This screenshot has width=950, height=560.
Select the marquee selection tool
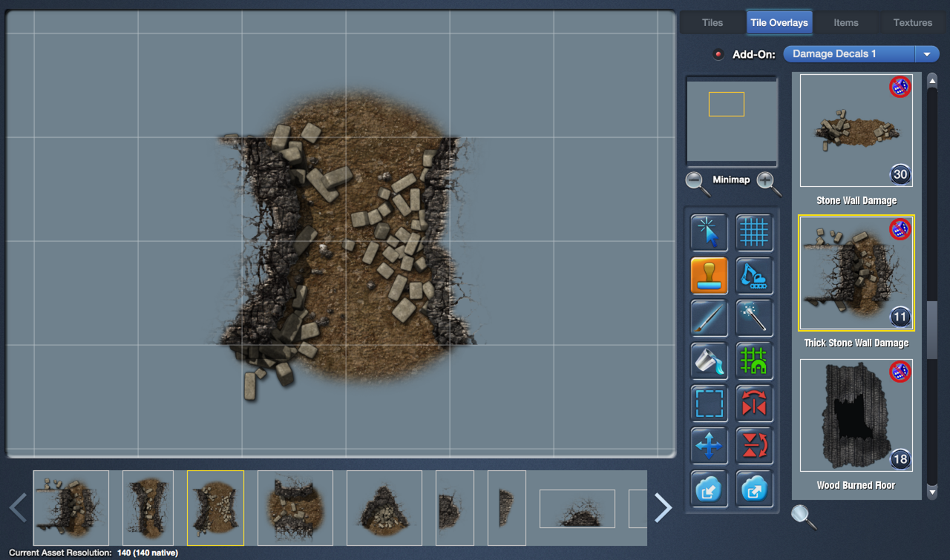click(709, 404)
